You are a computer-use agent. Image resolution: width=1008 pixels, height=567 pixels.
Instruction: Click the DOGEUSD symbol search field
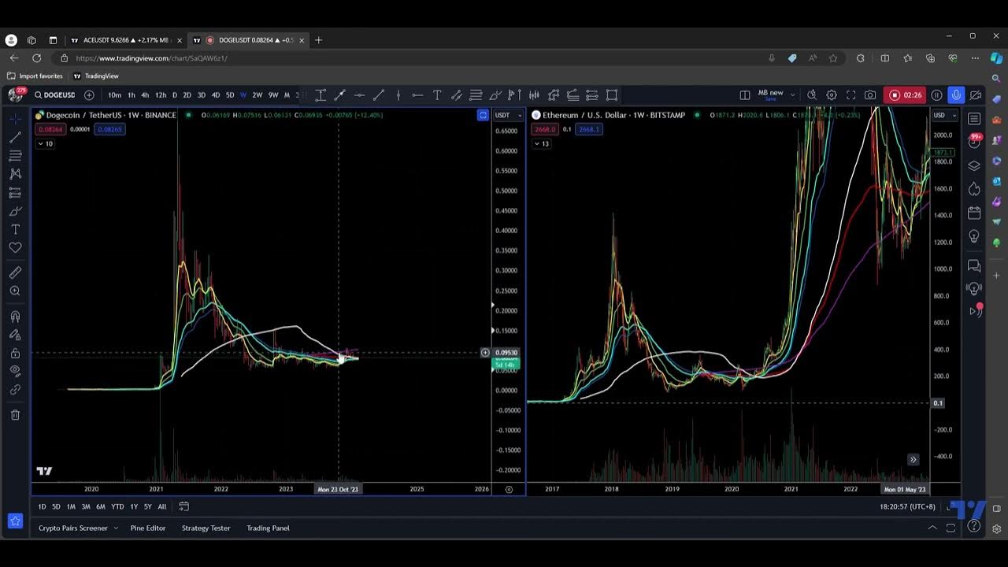point(55,95)
